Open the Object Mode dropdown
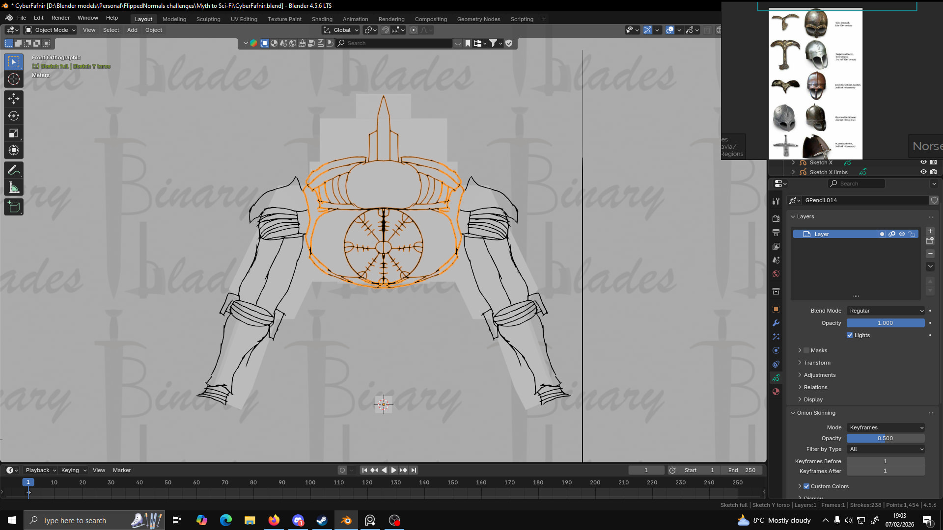Image resolution: width=943 pixels, height=530 pixels. tap(51, 30)
